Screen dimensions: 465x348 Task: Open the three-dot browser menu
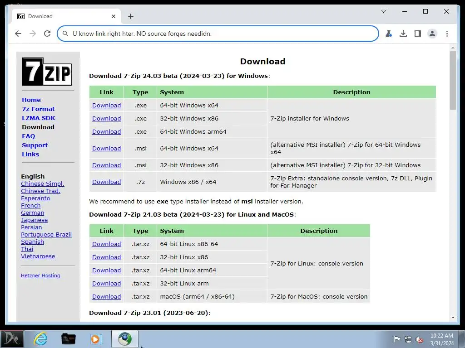[x=447, y=34]
